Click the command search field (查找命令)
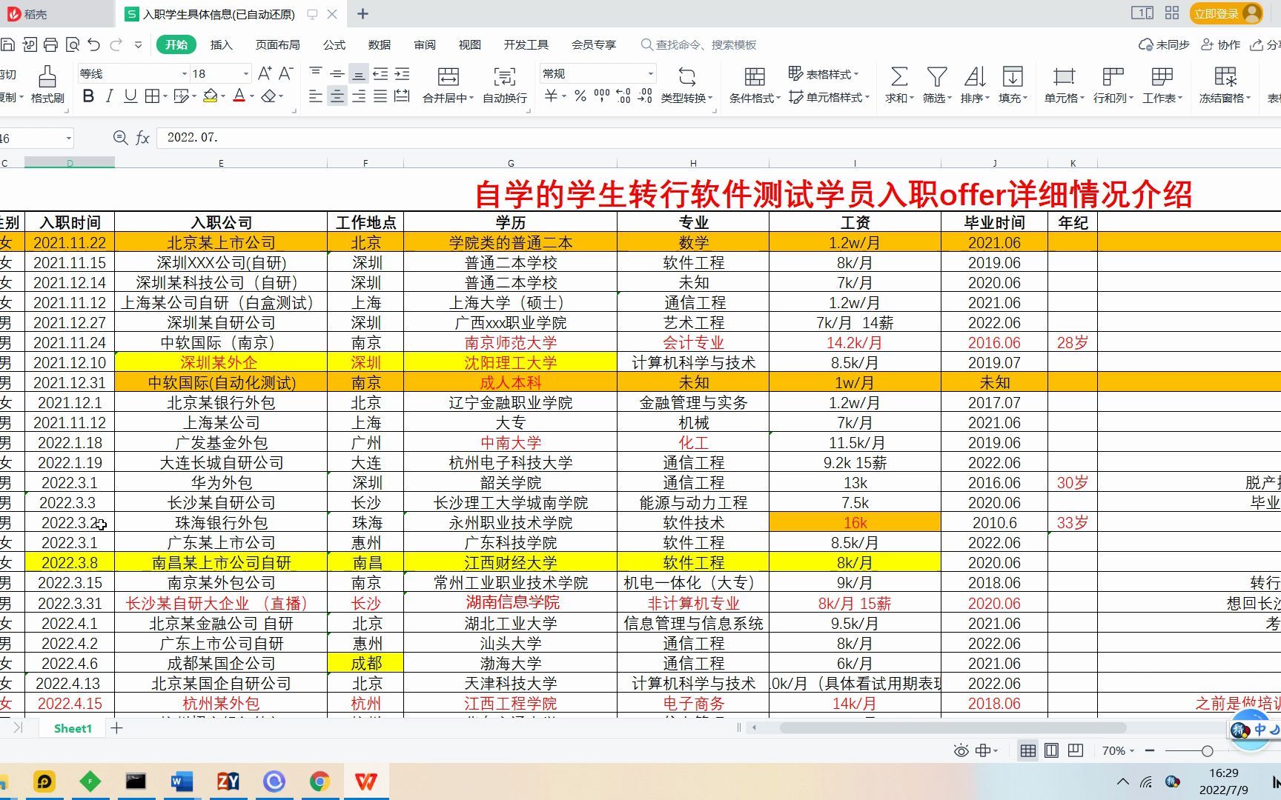Image resolution: width=1281 pixels, height=800 pixels. pos(700,44)
